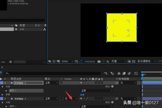Collapse the 内容 group of layer 2
The width and height of the screenshot is (162, 108).
[x=2, y=103]
